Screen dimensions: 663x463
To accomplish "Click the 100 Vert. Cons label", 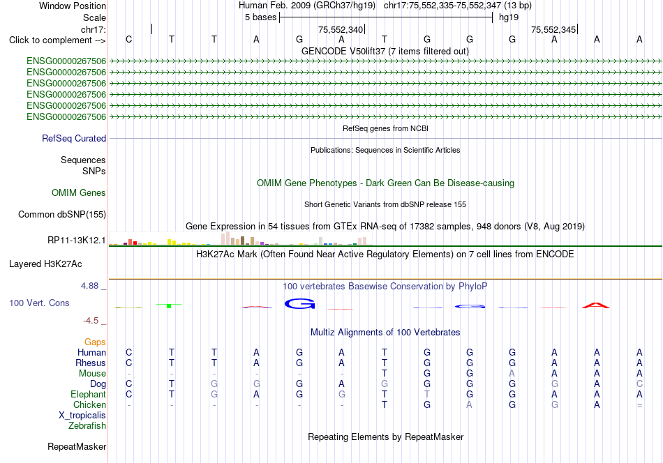I will coord(39,303).
